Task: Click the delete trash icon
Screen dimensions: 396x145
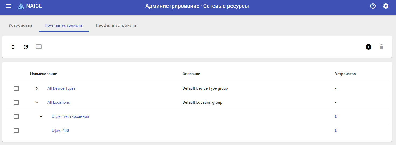Action: (381, 47)
